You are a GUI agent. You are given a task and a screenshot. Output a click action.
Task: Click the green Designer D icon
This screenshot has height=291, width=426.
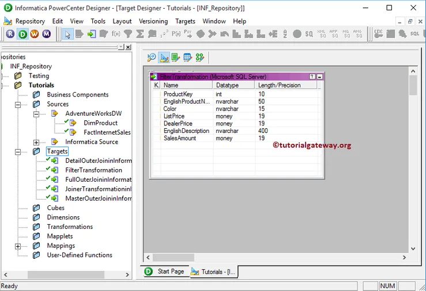click(22, 34)
